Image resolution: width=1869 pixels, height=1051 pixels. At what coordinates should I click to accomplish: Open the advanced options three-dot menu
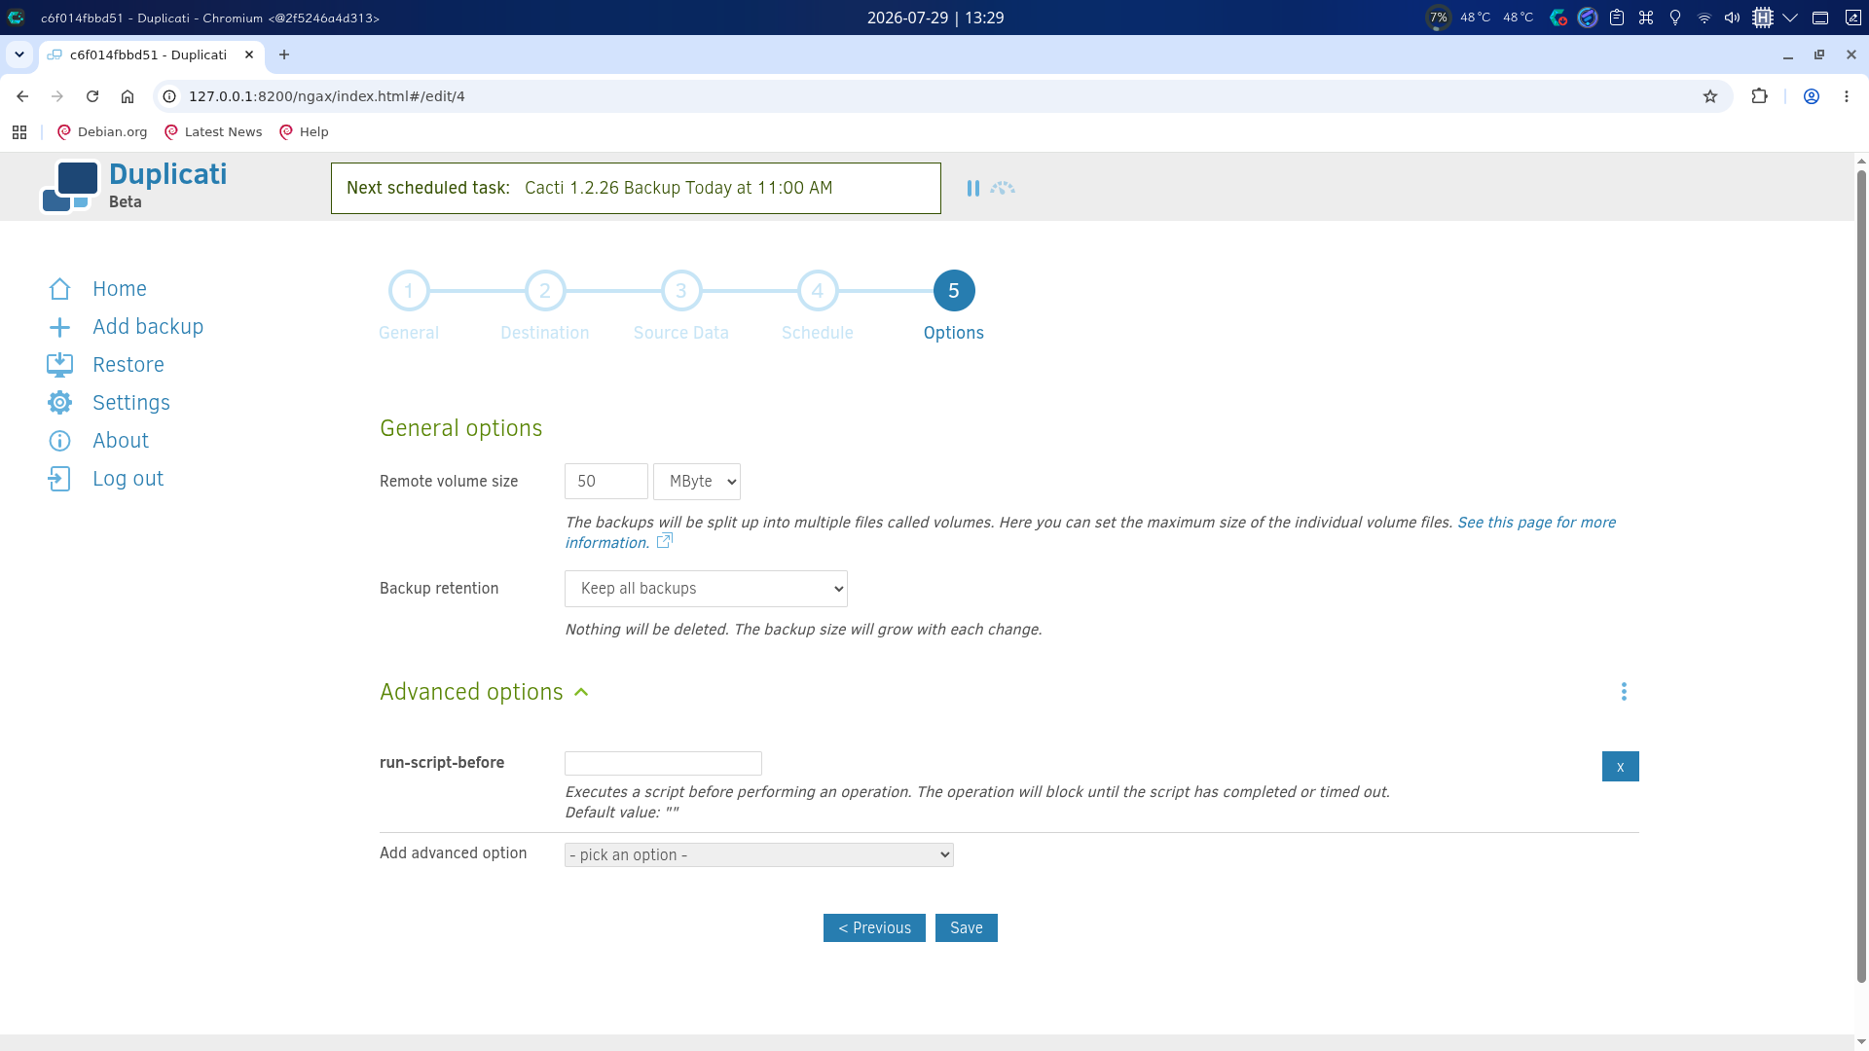(x=1624, y=692)
